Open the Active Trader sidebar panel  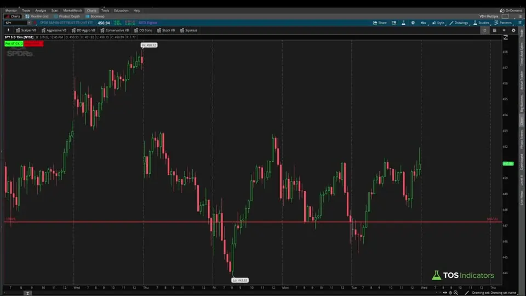point(522,81)
